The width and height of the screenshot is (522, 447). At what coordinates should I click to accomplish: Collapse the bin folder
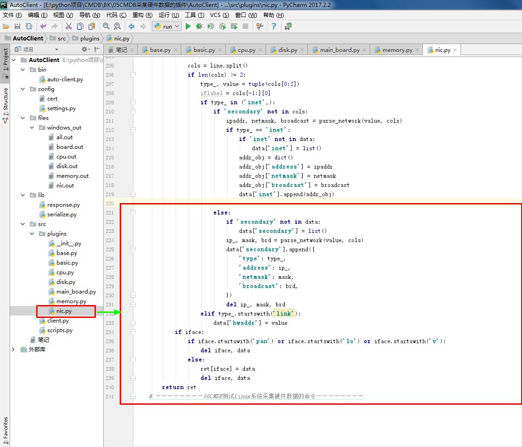pos(22,70)
